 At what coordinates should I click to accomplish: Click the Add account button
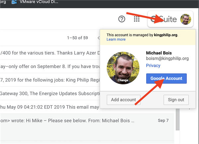tap(123, 100)
